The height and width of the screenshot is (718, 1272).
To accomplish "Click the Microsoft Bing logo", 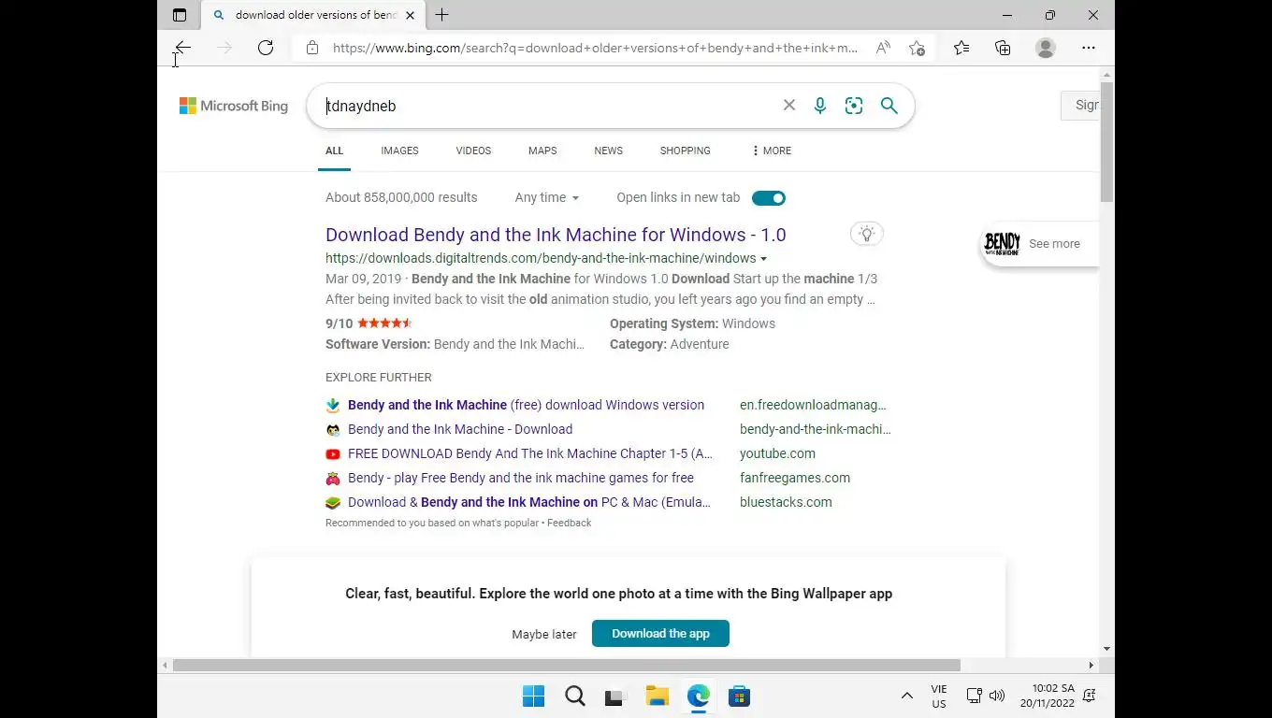I will (234, 106).
